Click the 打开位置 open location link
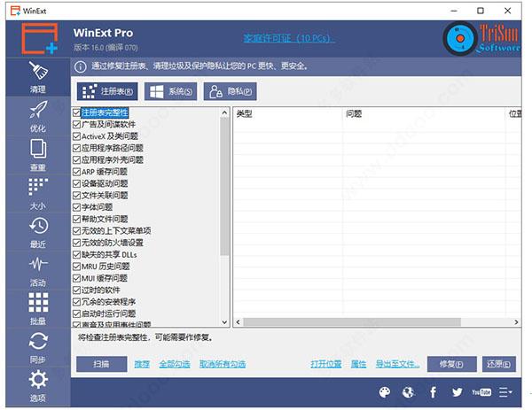This screenshot has width=532, height=410. [x=325, y=364]
